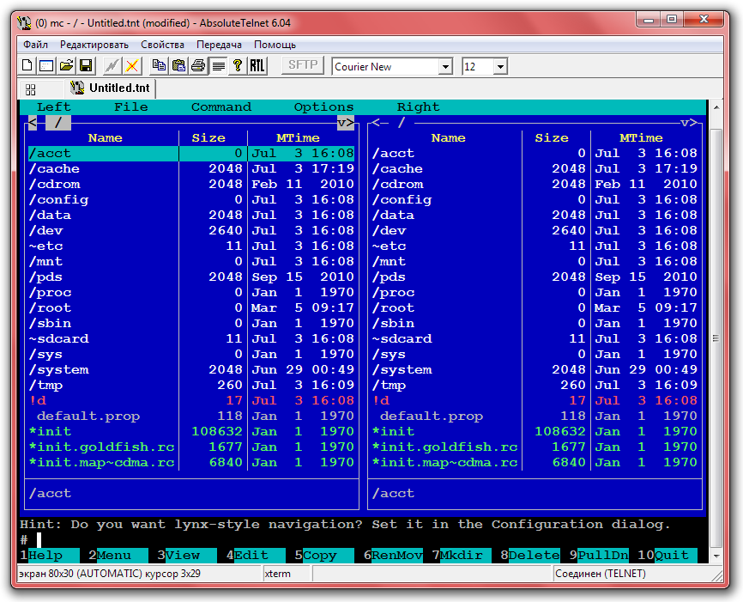Open the Помощь menu
This screenshot has width=743, height=602.
point(275,45)
